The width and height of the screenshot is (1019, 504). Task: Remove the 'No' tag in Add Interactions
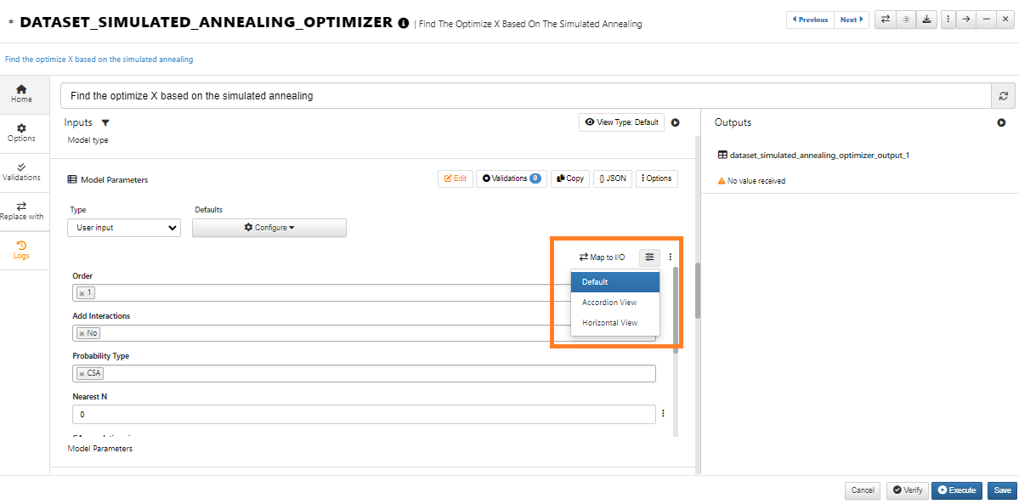click(82, 333)
